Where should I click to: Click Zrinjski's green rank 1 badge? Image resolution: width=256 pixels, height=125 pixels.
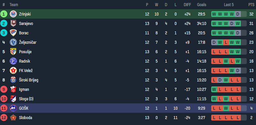tap(4, 14)
